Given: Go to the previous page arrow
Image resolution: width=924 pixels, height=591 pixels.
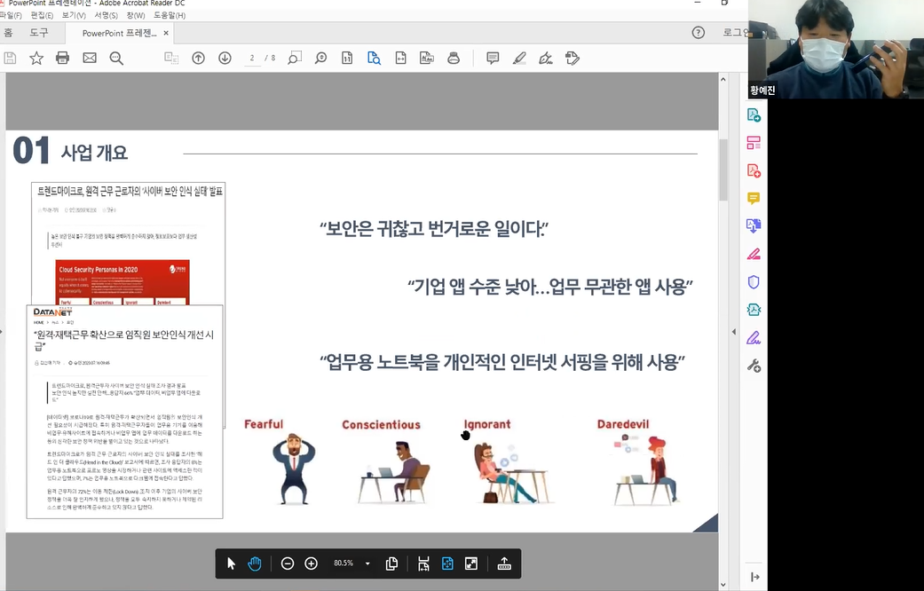Looking at the screenshot, I should [x=198, y=59].
